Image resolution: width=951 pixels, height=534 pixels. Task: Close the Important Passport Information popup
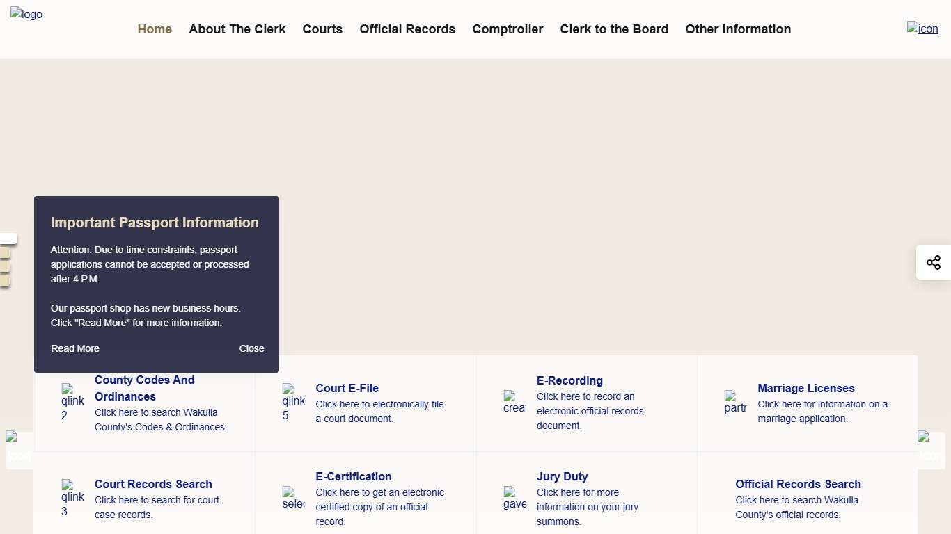[251, 348]
